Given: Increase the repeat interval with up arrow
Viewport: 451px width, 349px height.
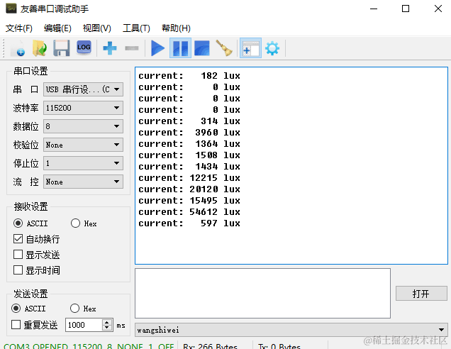Looking at the screenshot, I should tap(107, 322).
